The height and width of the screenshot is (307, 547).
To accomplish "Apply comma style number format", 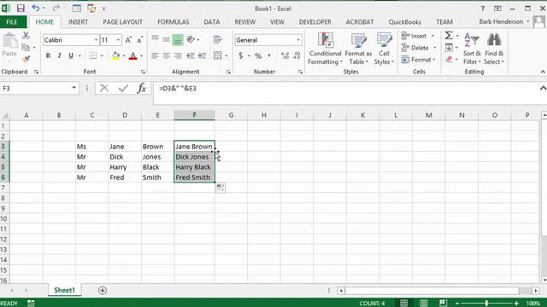I will [x=269, y=55].
